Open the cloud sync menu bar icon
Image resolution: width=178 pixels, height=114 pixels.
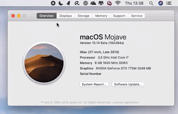tap(93, 3)
